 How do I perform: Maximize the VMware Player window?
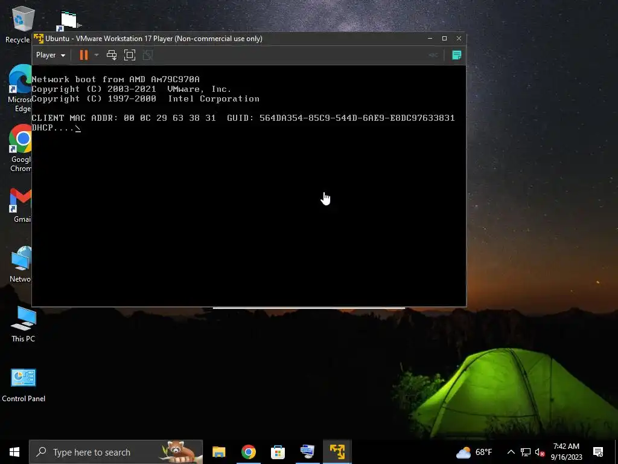[x=444, y=38]
